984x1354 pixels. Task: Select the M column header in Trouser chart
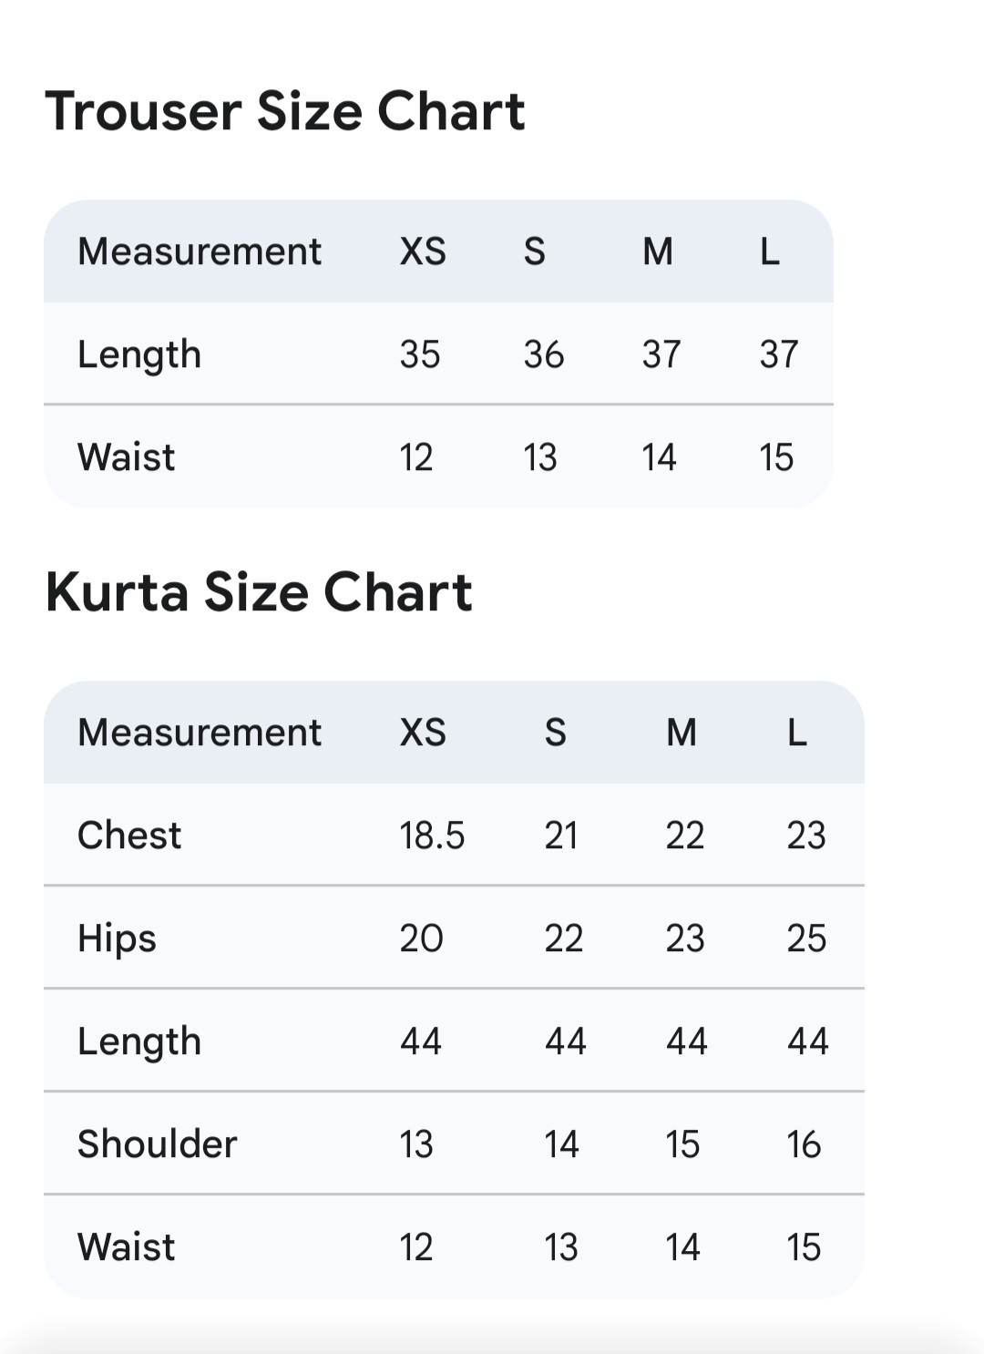(658, 251)
